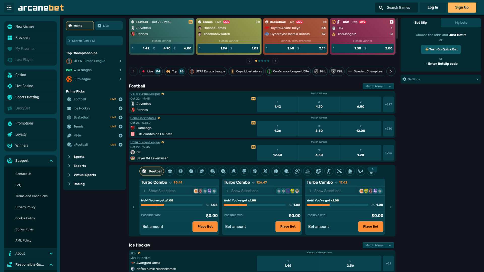This screenshot has width=484, height=272.
Task: Click the Juventus match stats icon in top card
Action: pyautogui.click(x=191, y=22)
